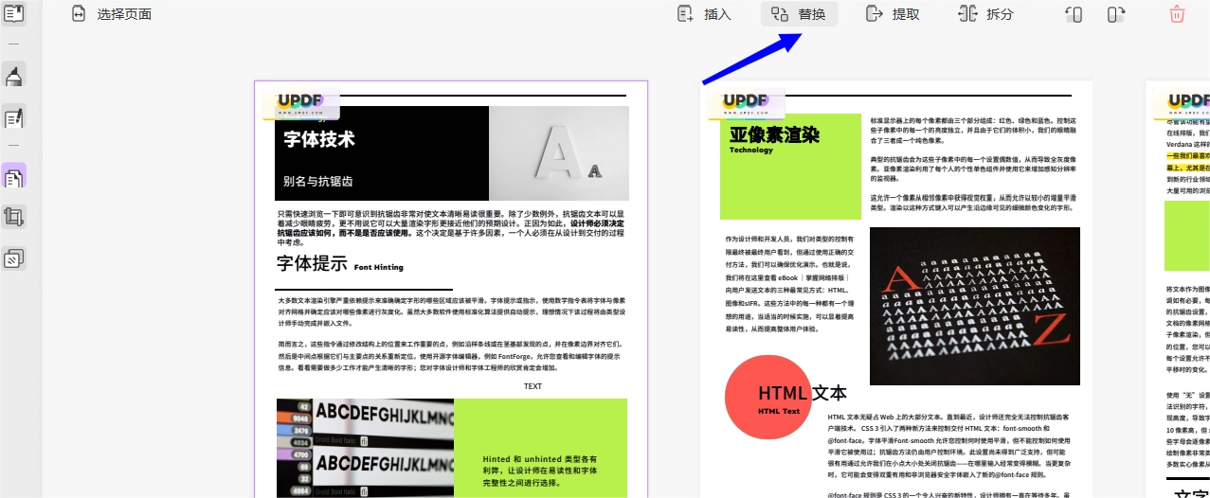The image size is (1210, 498).
Task: Rotate page counterclockwise
Action: point(1074,14)
